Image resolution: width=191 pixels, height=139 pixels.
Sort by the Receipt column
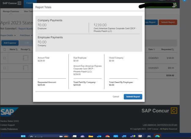click(x=25, y=49)
